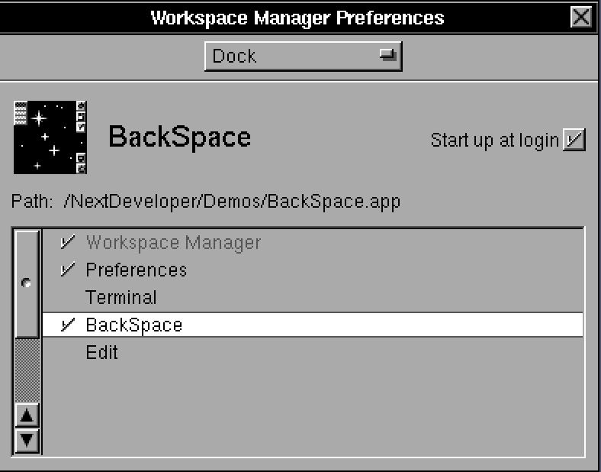Click the popup indicator on Dock button
The height and width of the screenshot is (472, 601).
(x=389, y=55)
